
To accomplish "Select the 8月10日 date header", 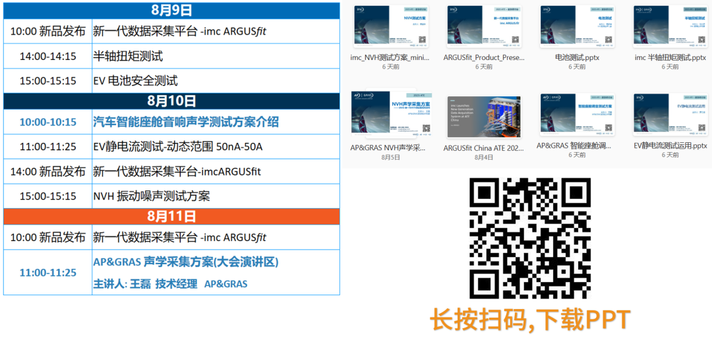I will tap(171, 101).
